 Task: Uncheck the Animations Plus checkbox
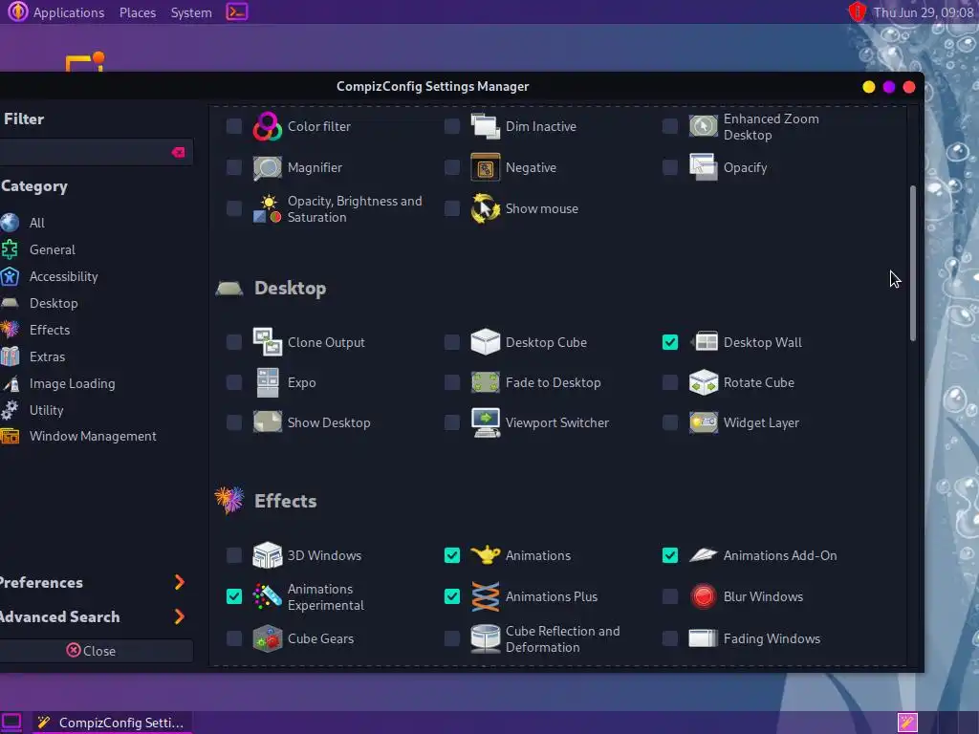tap(452, 596)
